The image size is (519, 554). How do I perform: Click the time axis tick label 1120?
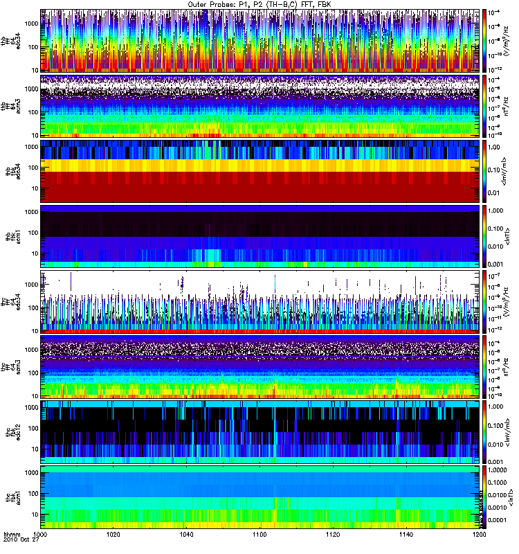[x=333, y=534]
